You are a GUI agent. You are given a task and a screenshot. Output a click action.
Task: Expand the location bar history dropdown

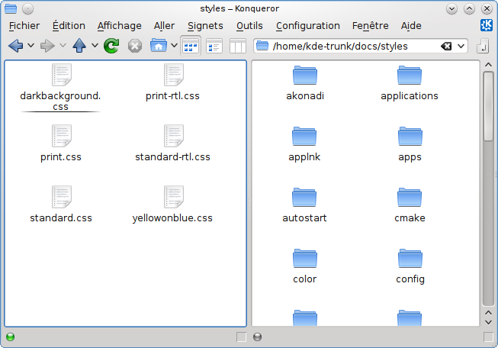461,46
